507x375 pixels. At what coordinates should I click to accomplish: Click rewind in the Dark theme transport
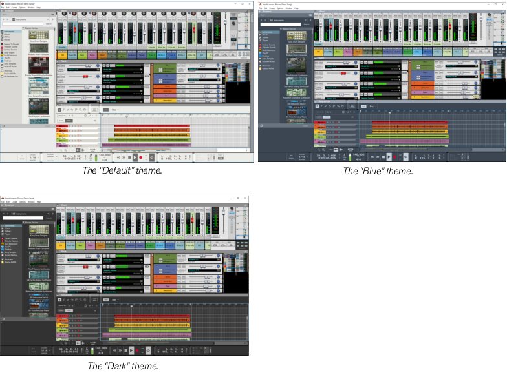pyautogui.click(x=115, y=350)
